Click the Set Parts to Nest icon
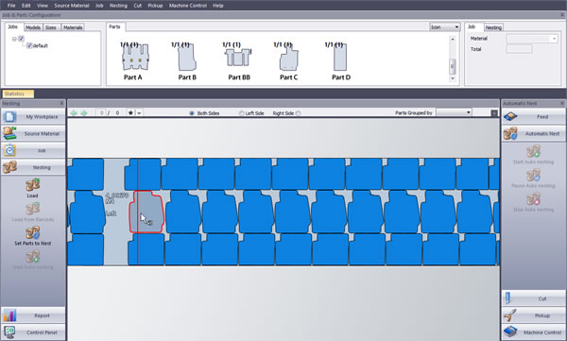This screenshot has width=567, height=341. pos(32,233)
